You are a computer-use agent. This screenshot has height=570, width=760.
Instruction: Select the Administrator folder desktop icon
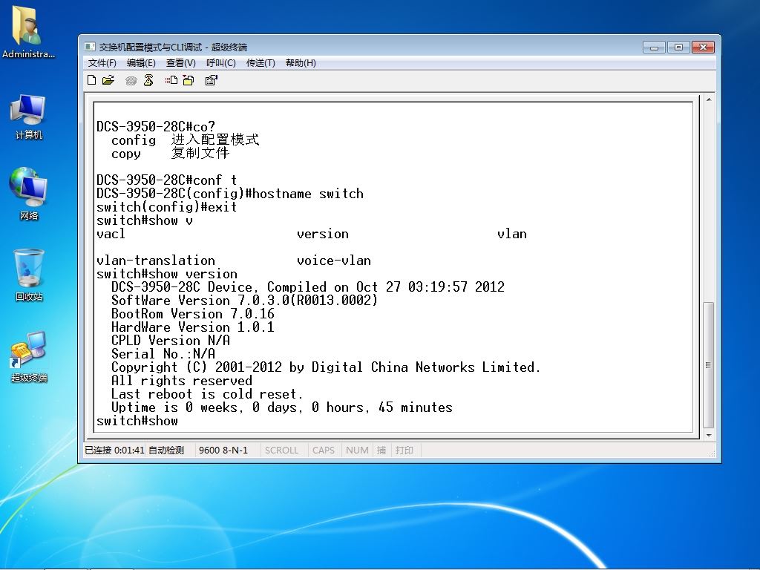click(x=29, y=31)
